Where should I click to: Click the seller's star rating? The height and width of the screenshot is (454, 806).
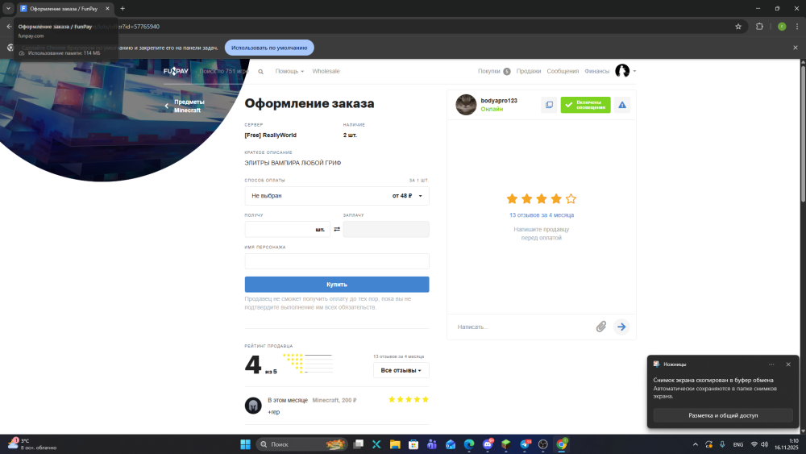pos(542,199)
